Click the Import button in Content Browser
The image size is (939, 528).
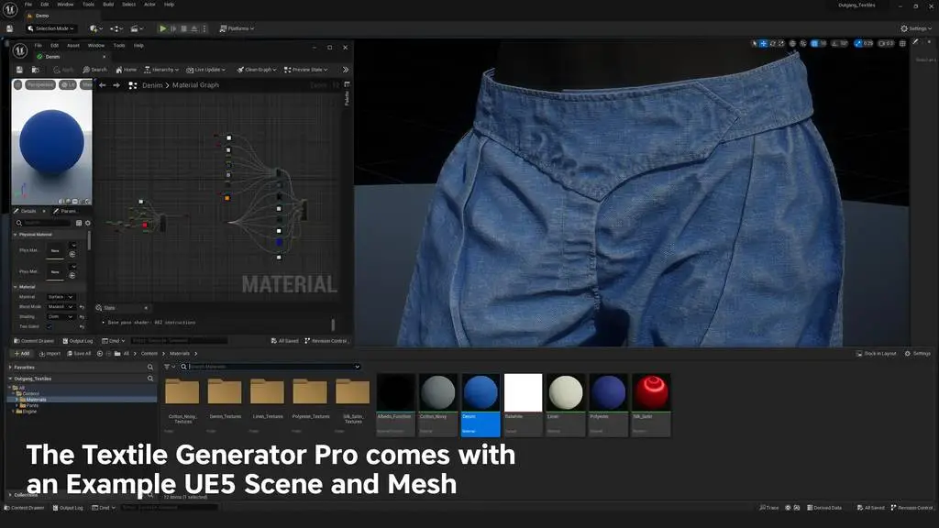(x=49, y=353)
